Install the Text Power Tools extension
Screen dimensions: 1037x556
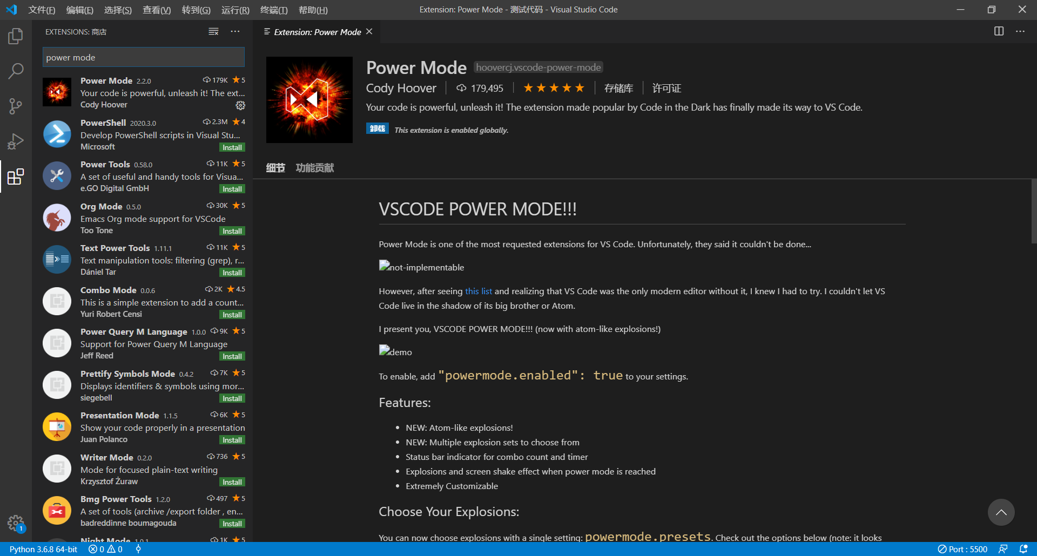coord(232,273)
